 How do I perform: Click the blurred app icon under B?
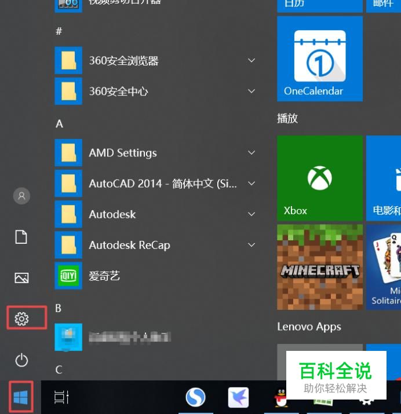pos(68,337)
